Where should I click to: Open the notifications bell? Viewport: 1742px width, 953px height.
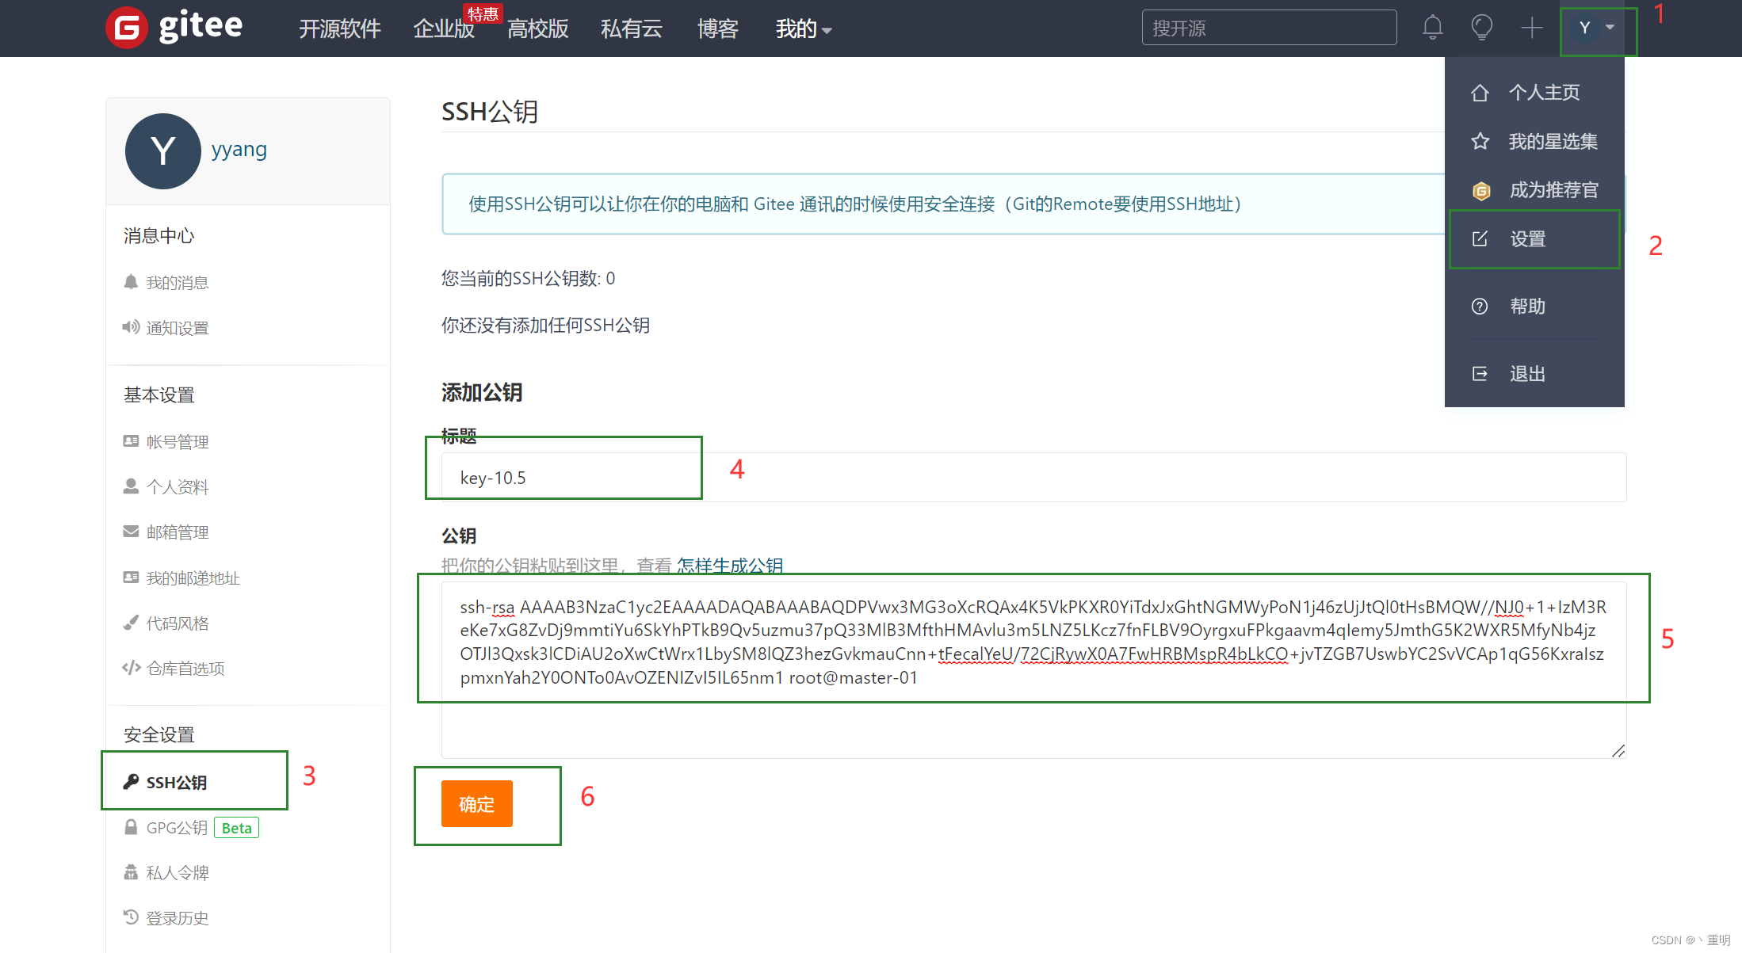click(1432, 28)
